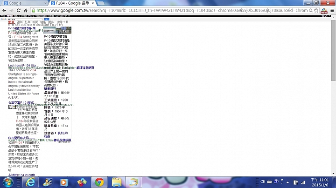Screen dimensions: 336x188
Task: Show hidden tray icons arrow
Action: tap(288, 182)
